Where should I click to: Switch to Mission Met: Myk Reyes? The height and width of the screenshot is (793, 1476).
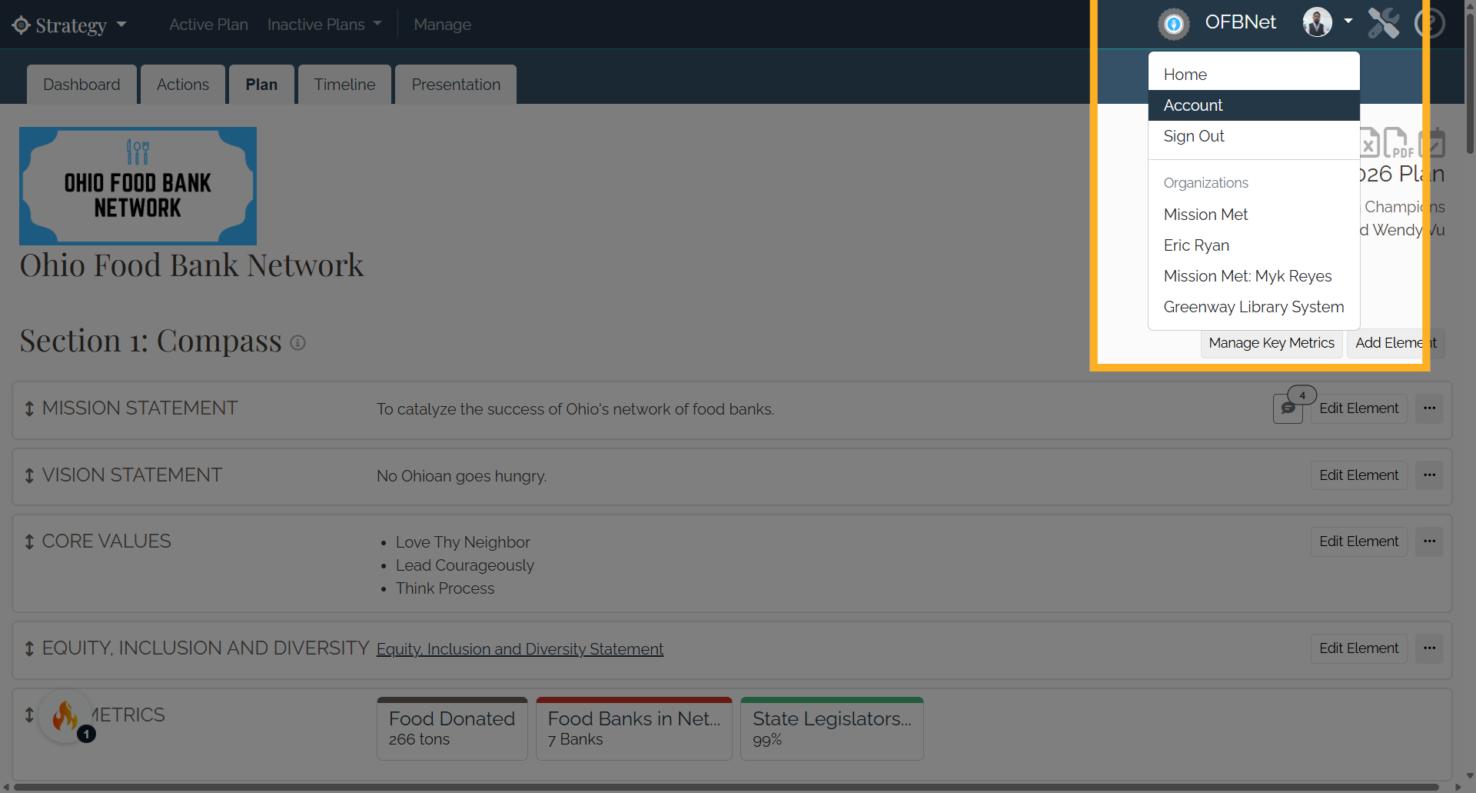pos(1254,276)
